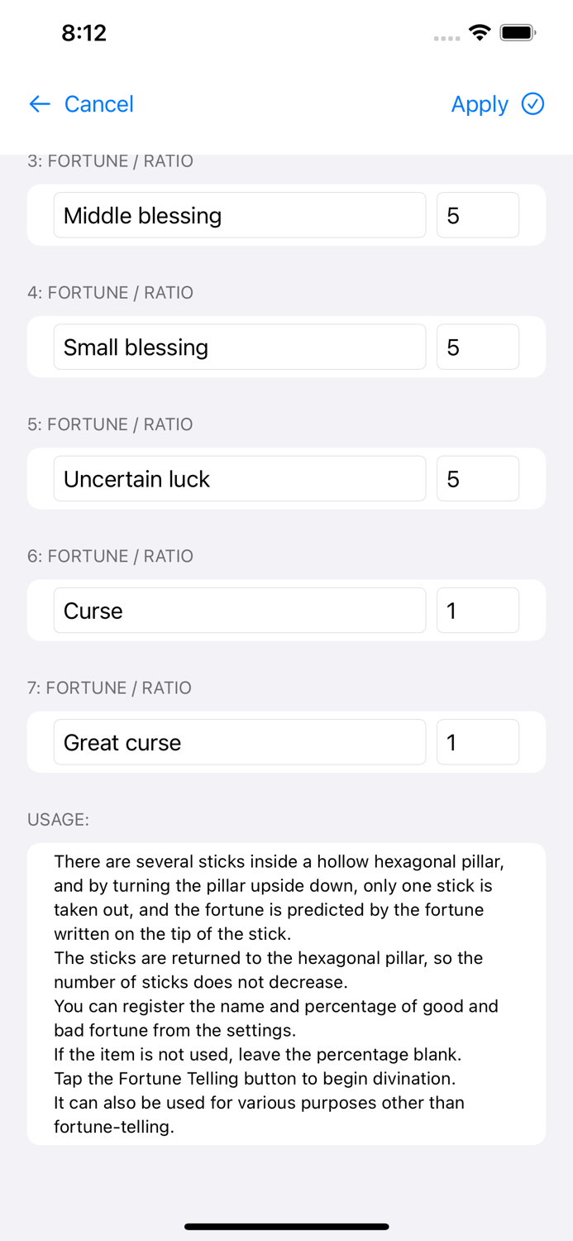Select the Middle blessing name field
Screen dimensions: 573x1241
click(239, 215)
